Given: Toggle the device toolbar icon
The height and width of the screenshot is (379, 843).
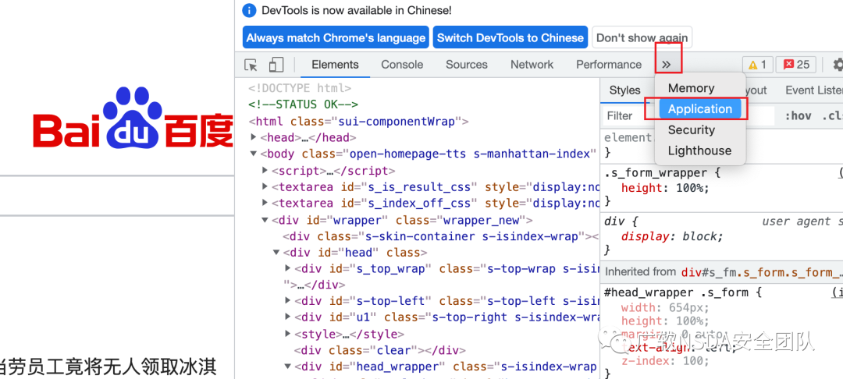Looking at the screenshot, I should pos(276,65).
